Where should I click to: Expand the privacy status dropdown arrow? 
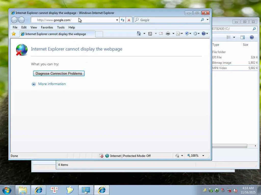182,156
